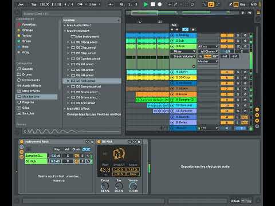Open the All Ins input dropdown
275x206 pixels.
[208, 46]
